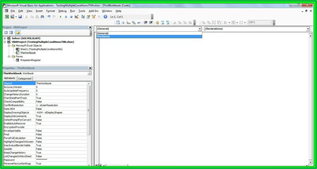Save the workbook with Save icon

pyautogui.click(x=20, y=17)
